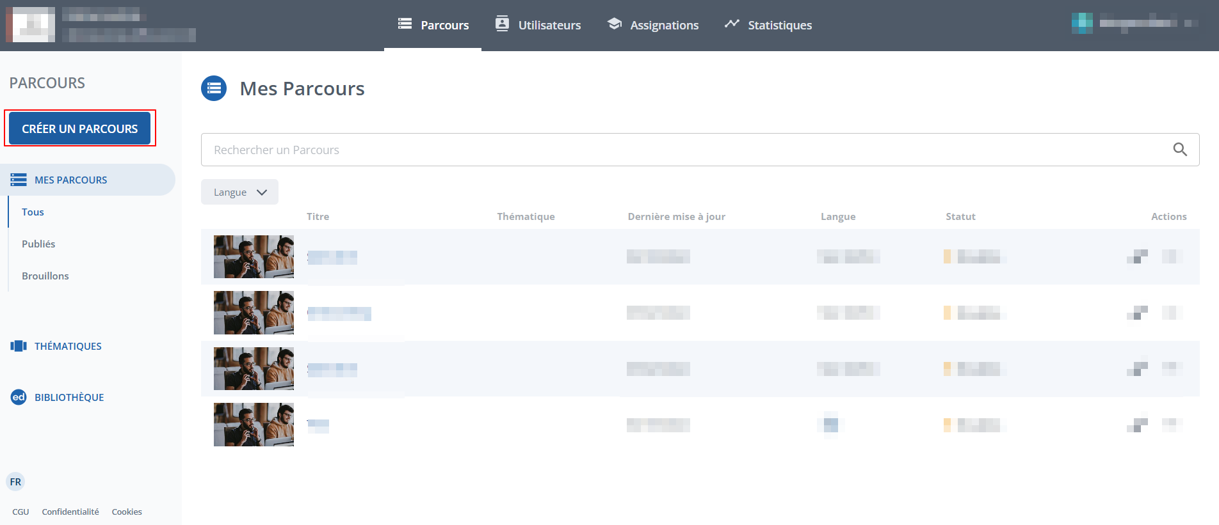Click the Mes Parcours header list icon
This screenshot has height=525, width=1219.
pyautogui.click(x=214, y=88)
